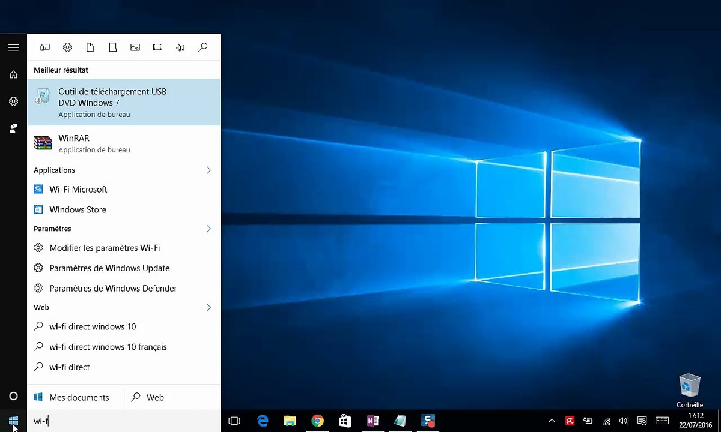The width and height of the screenshot is (721, 432).
Task: Filter search results by Folders icon
Action: coord(112,47)
